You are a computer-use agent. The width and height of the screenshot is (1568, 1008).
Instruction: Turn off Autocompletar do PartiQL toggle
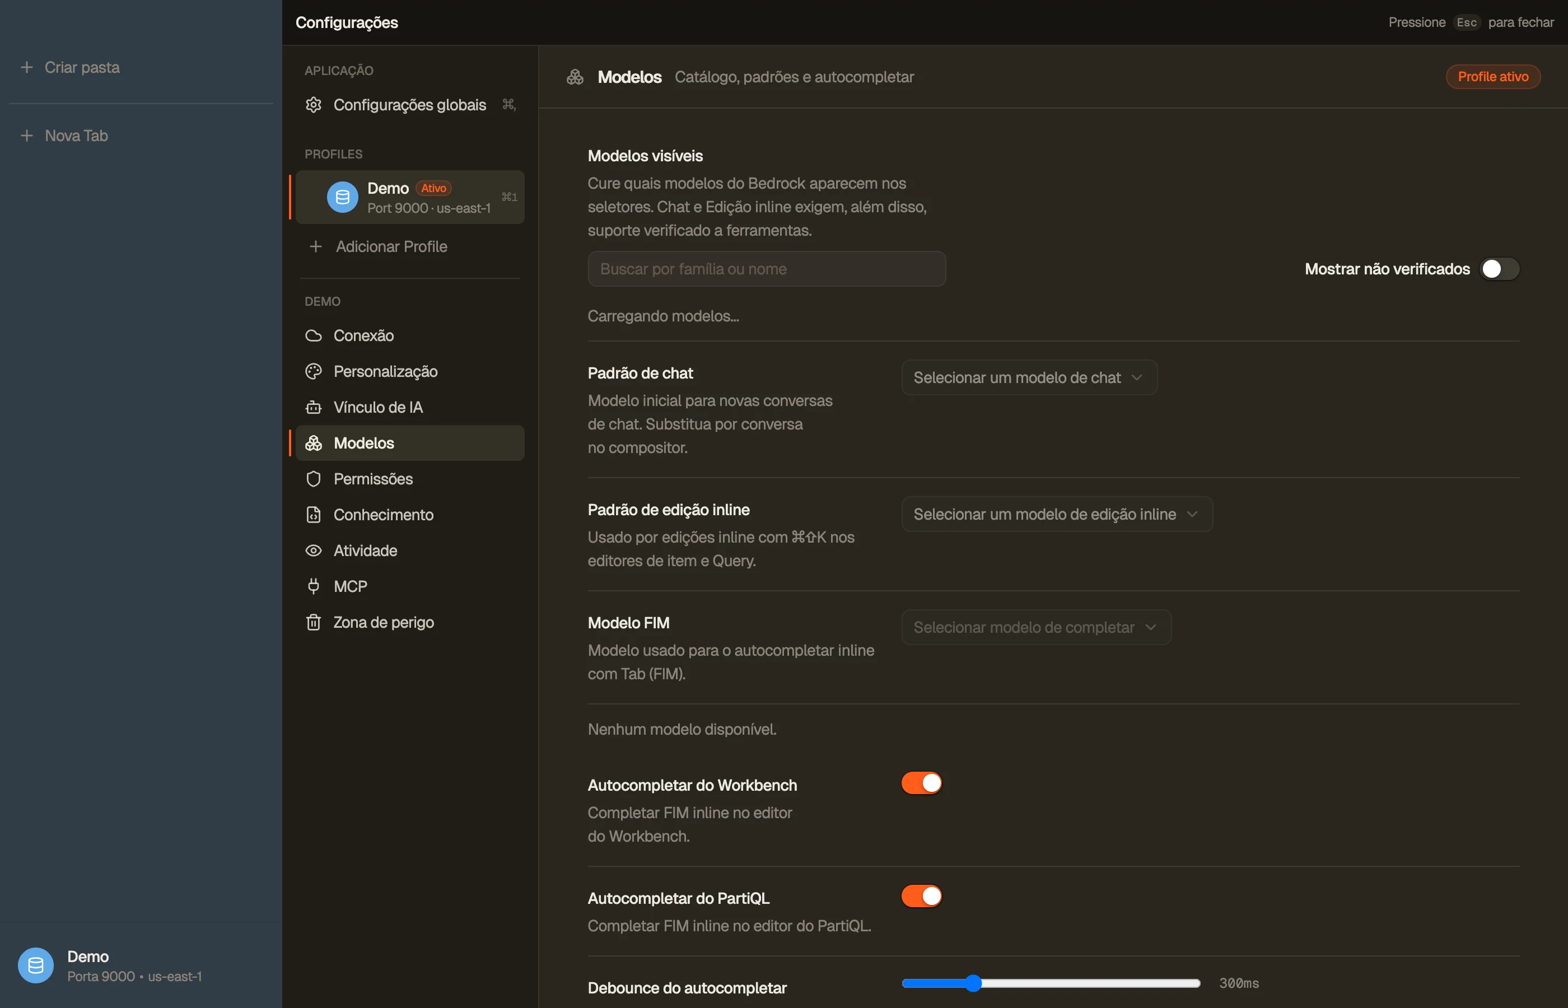coord(921,896)
